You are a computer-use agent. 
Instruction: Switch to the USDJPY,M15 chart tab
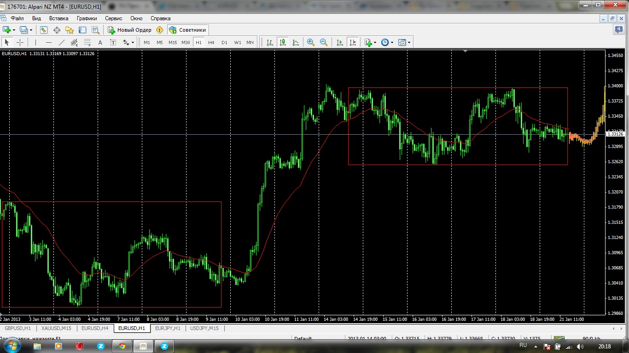(204, 328)
